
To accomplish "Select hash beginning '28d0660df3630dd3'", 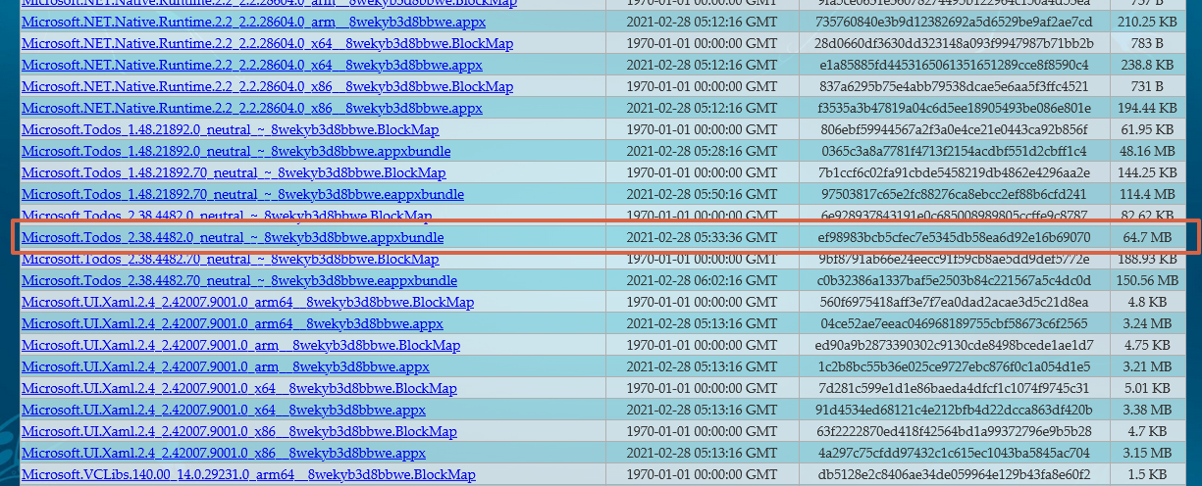I will tap(953, 43).
